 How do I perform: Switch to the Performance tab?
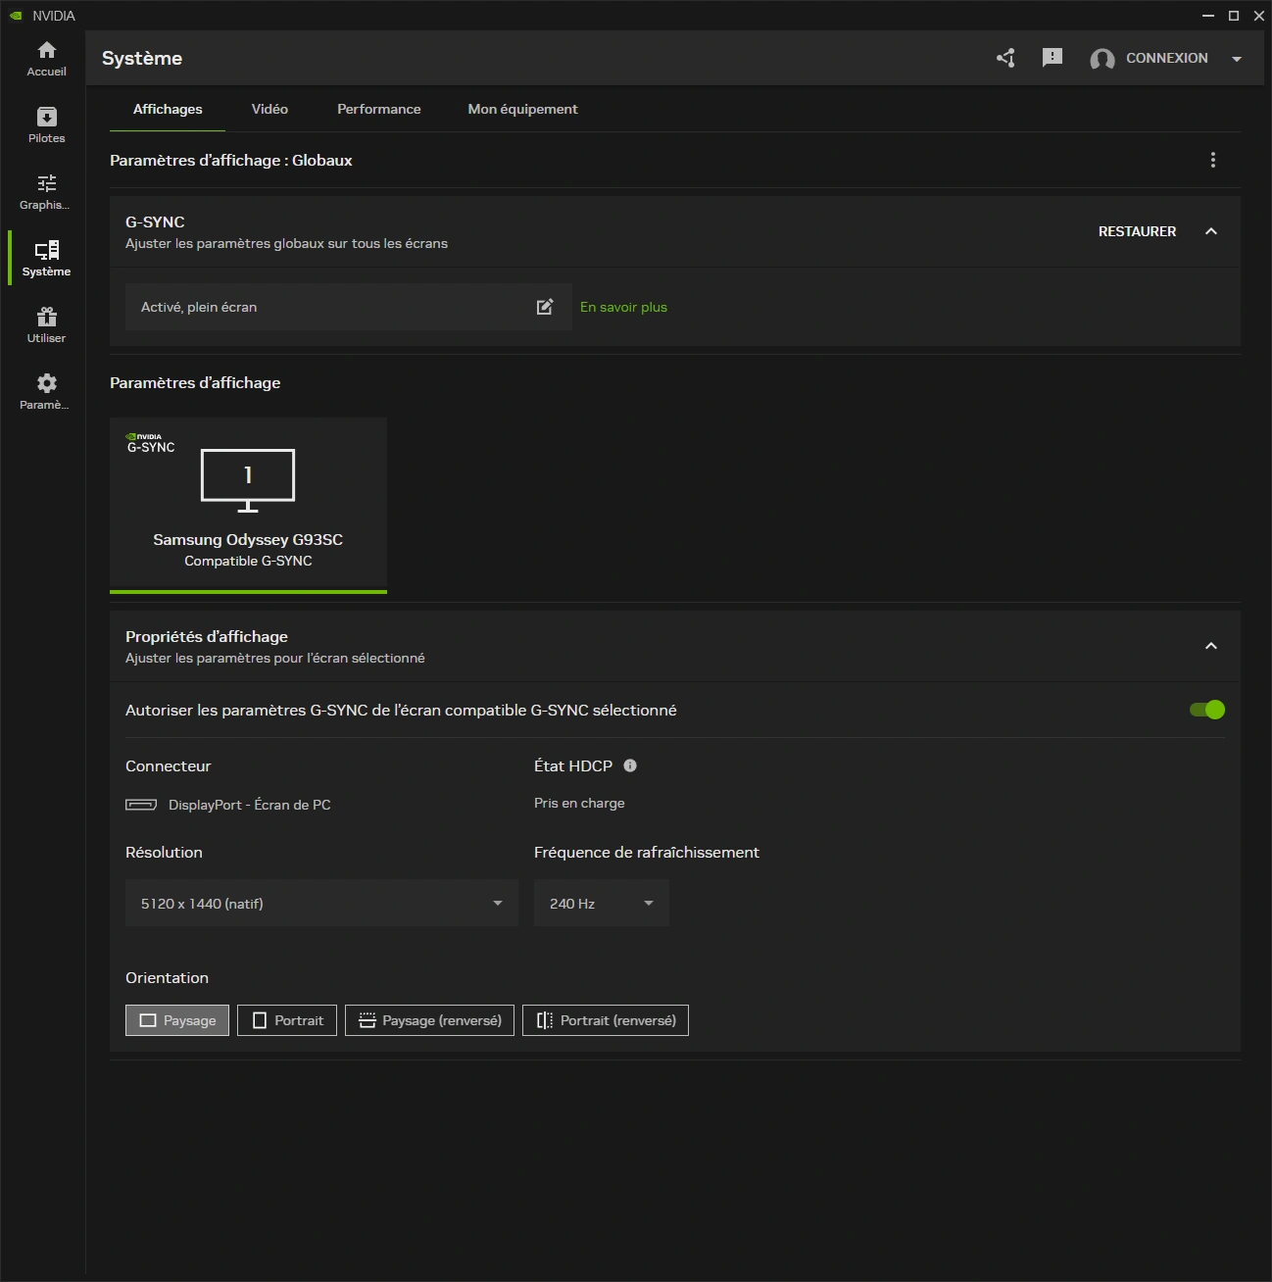[x=379, y=109]
